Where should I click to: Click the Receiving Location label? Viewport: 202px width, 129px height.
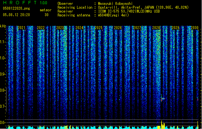pyautogui.click(x=75, y=7)
